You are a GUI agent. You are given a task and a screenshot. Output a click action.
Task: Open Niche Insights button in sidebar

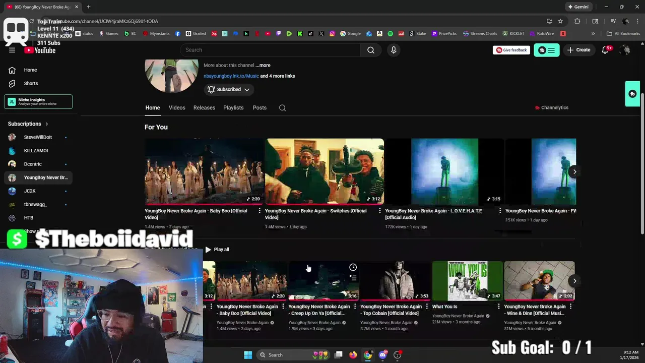click(38, 102)
